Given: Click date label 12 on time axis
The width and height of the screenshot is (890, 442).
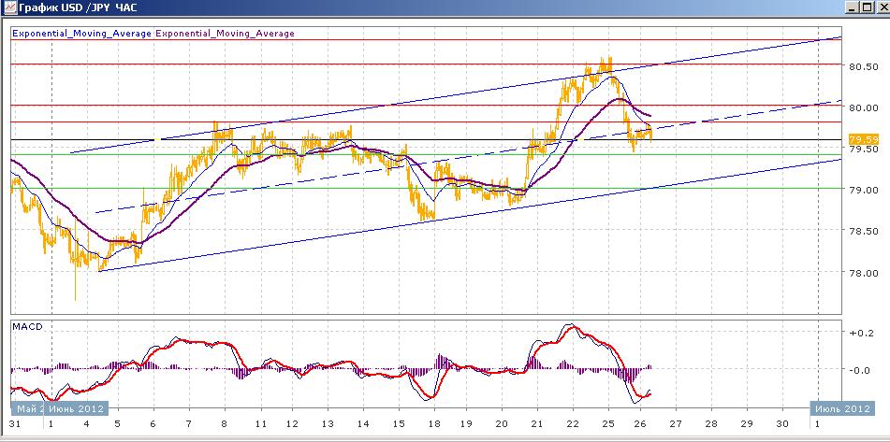Looking at the screenshot, I should (292, 424).
